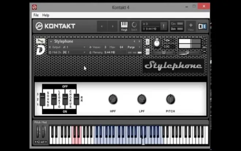The height and width of the screenshot is (151, 241).
Task: Click the Kontakt app icon in title bar
Action: pyautogui.click(x=34, y=7)
